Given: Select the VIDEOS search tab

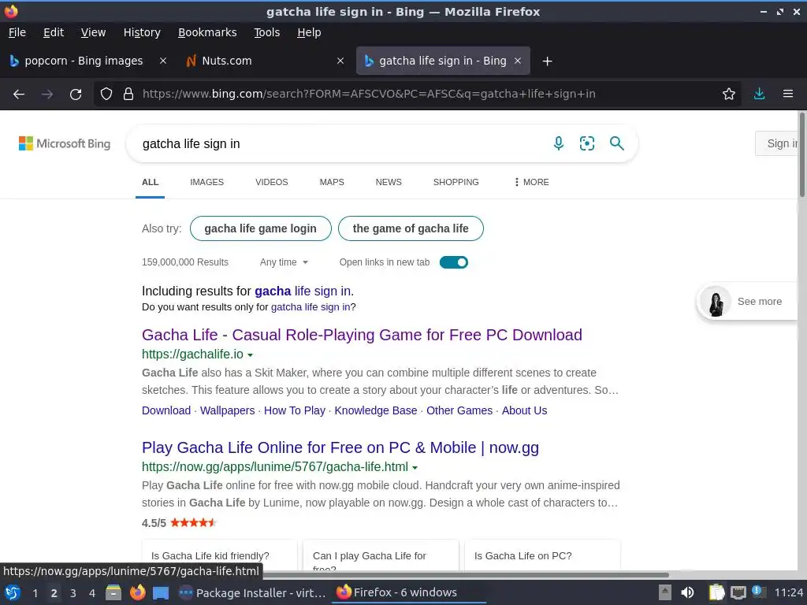Looking at the screenshot, I should (x=272, y=182).
